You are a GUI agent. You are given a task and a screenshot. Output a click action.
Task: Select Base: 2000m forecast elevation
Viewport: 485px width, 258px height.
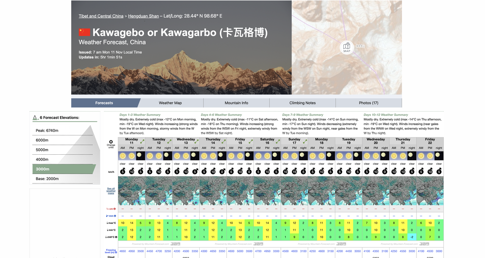47,179
